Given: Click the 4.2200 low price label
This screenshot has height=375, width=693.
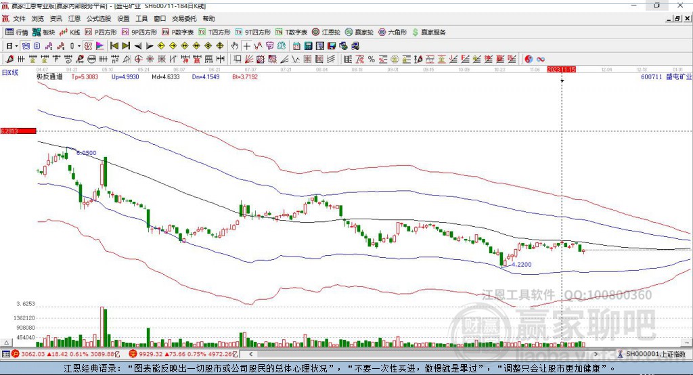Looking at the screenshot, I should pyautogui.click(x=522, y=265).
